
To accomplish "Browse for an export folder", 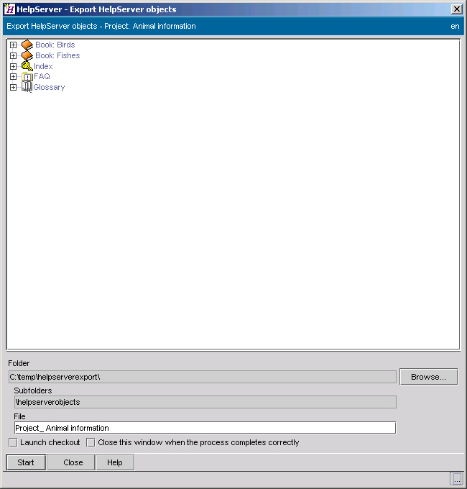I will (x=428, y=377).
